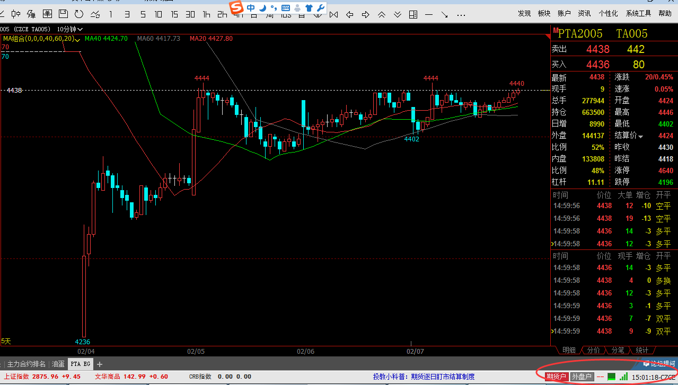This screenshot has height=385, width=678.
Task: Open MA组合 indicator parameter dropdown
Action: (x=77, y=39)
